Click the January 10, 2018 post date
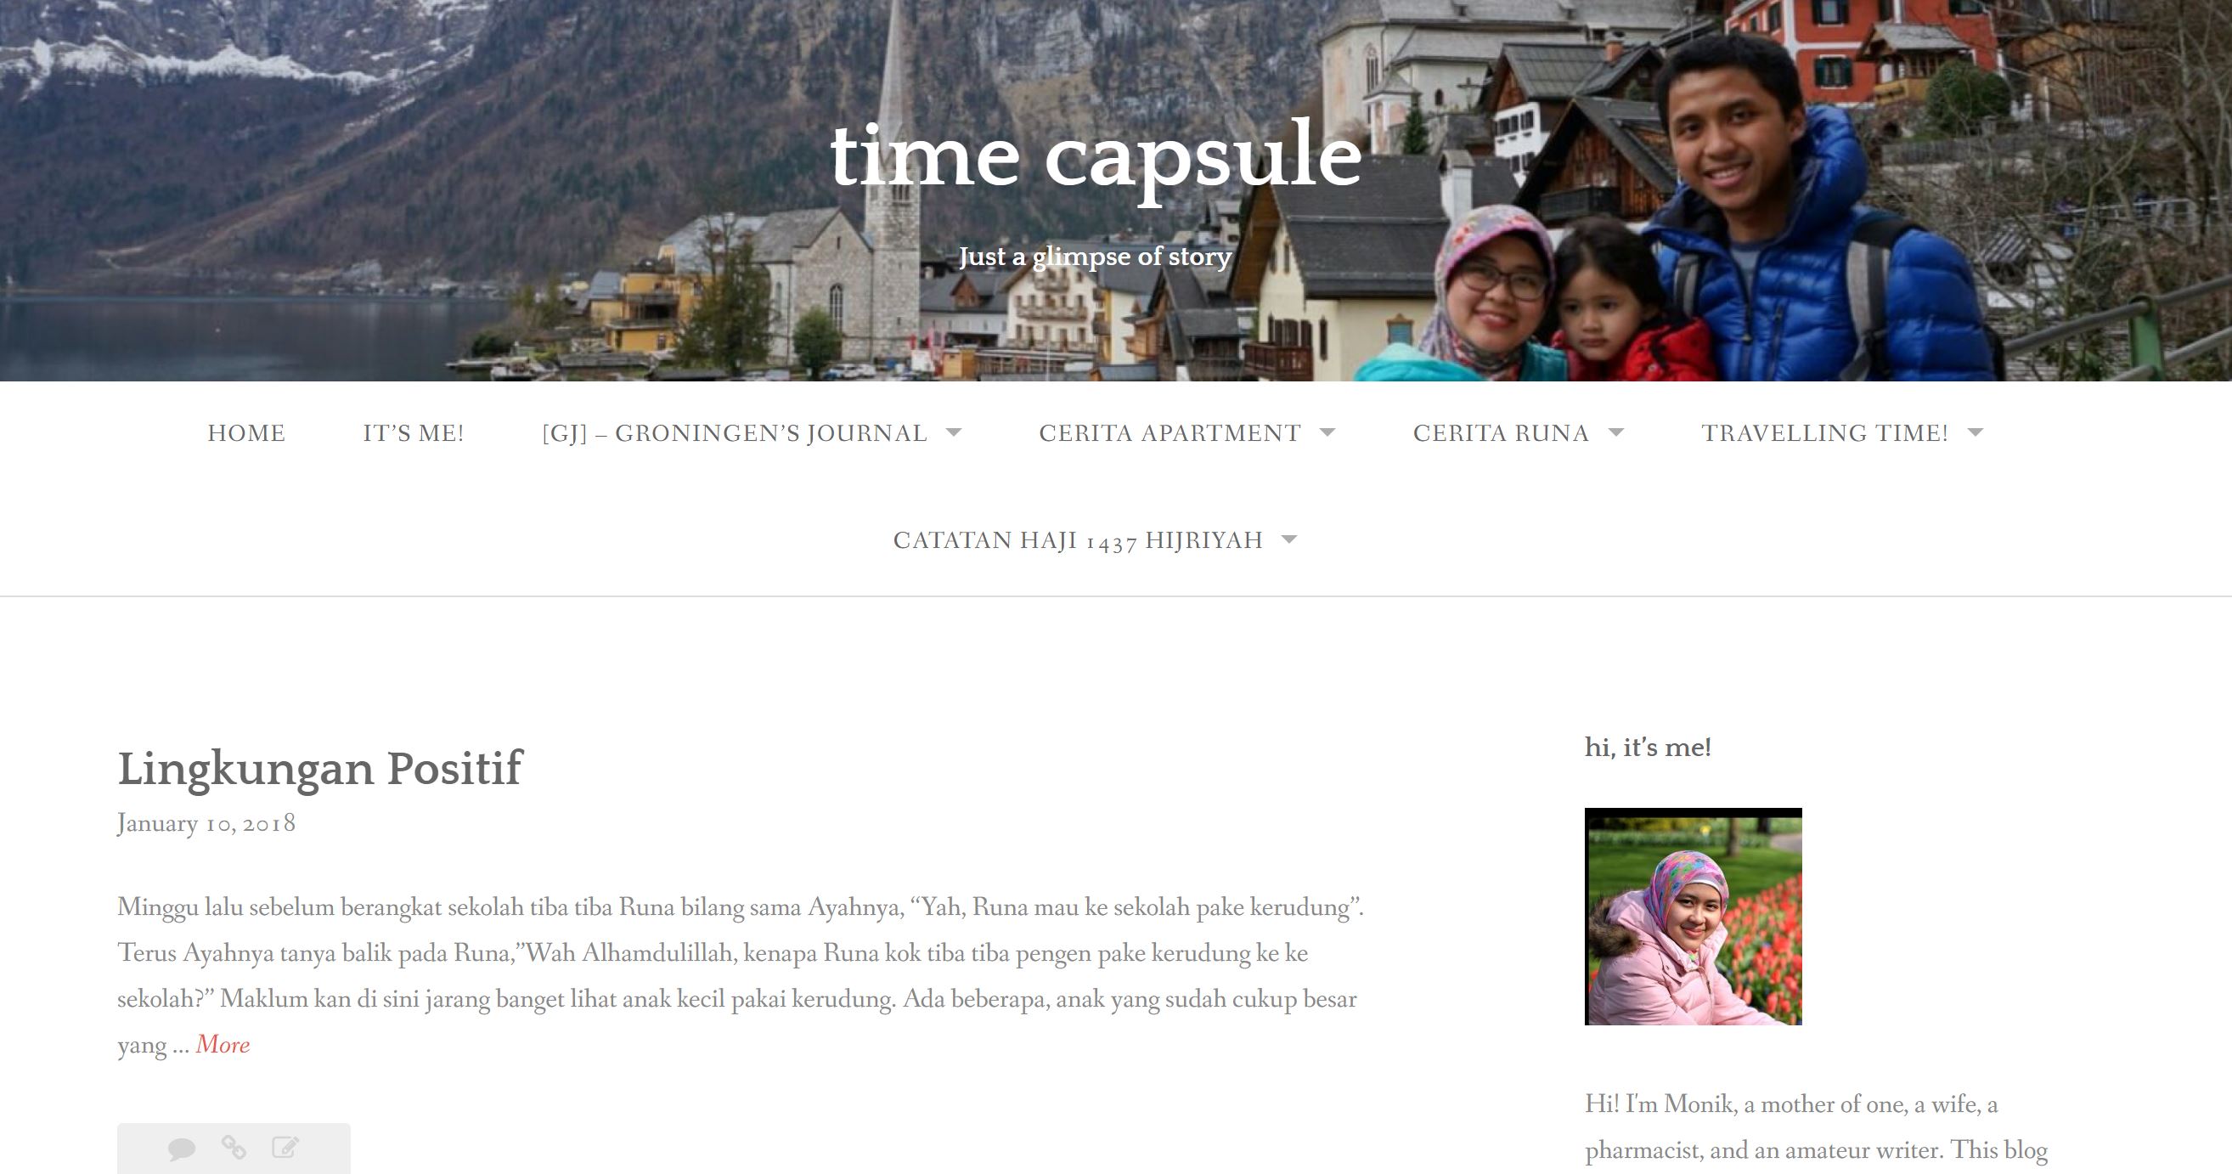Screen dimensions: 2232x1174 click(x=206, y=823)
